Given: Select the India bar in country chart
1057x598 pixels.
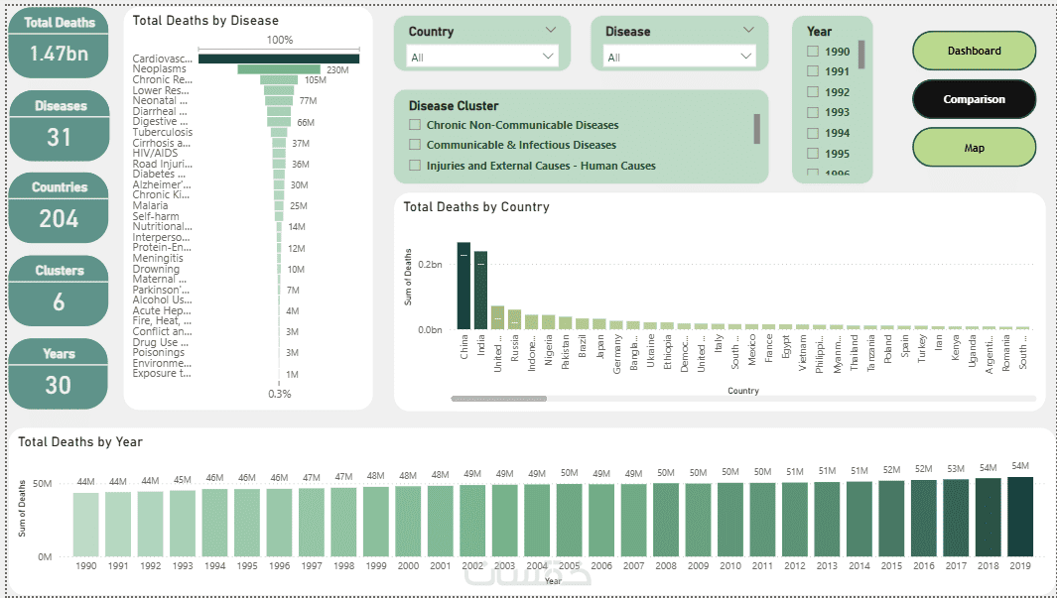Looking at the screenshot, I should pyautogui.click(x=480, y=291).
